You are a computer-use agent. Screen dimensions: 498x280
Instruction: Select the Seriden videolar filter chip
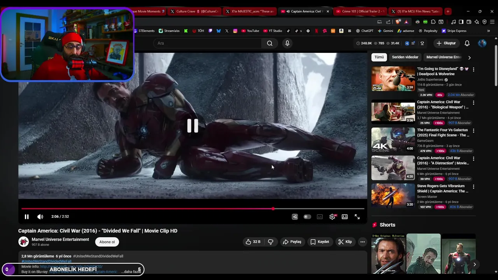coord(405,57)
